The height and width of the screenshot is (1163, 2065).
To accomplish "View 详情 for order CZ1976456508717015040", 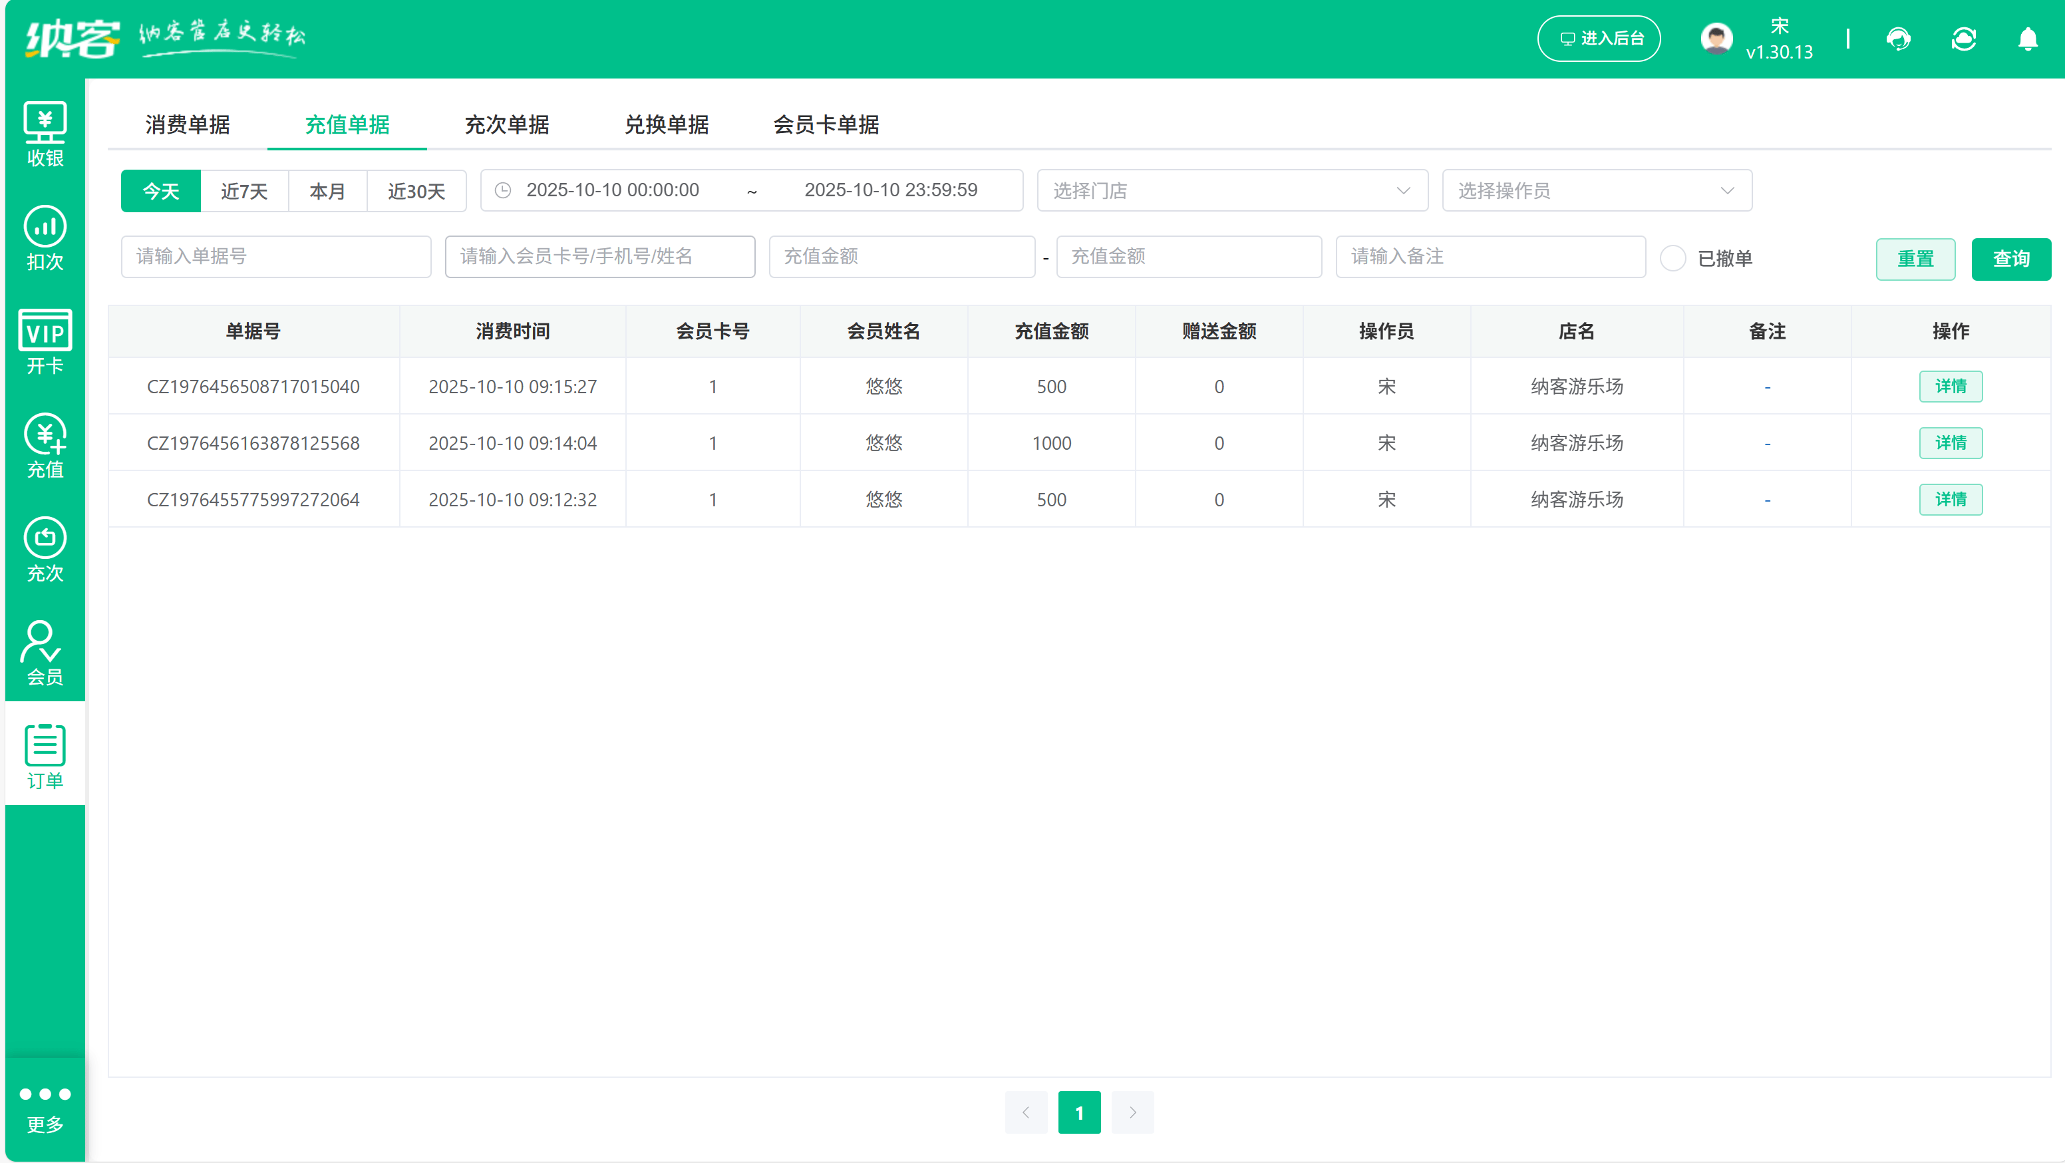I will pyautogui.click(x=1951, y=385).
